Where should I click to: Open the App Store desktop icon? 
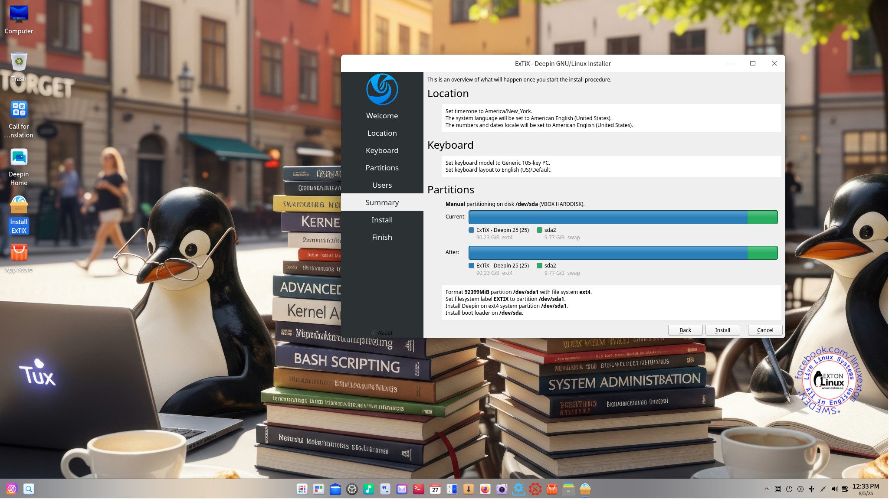[x=19, y=258]
